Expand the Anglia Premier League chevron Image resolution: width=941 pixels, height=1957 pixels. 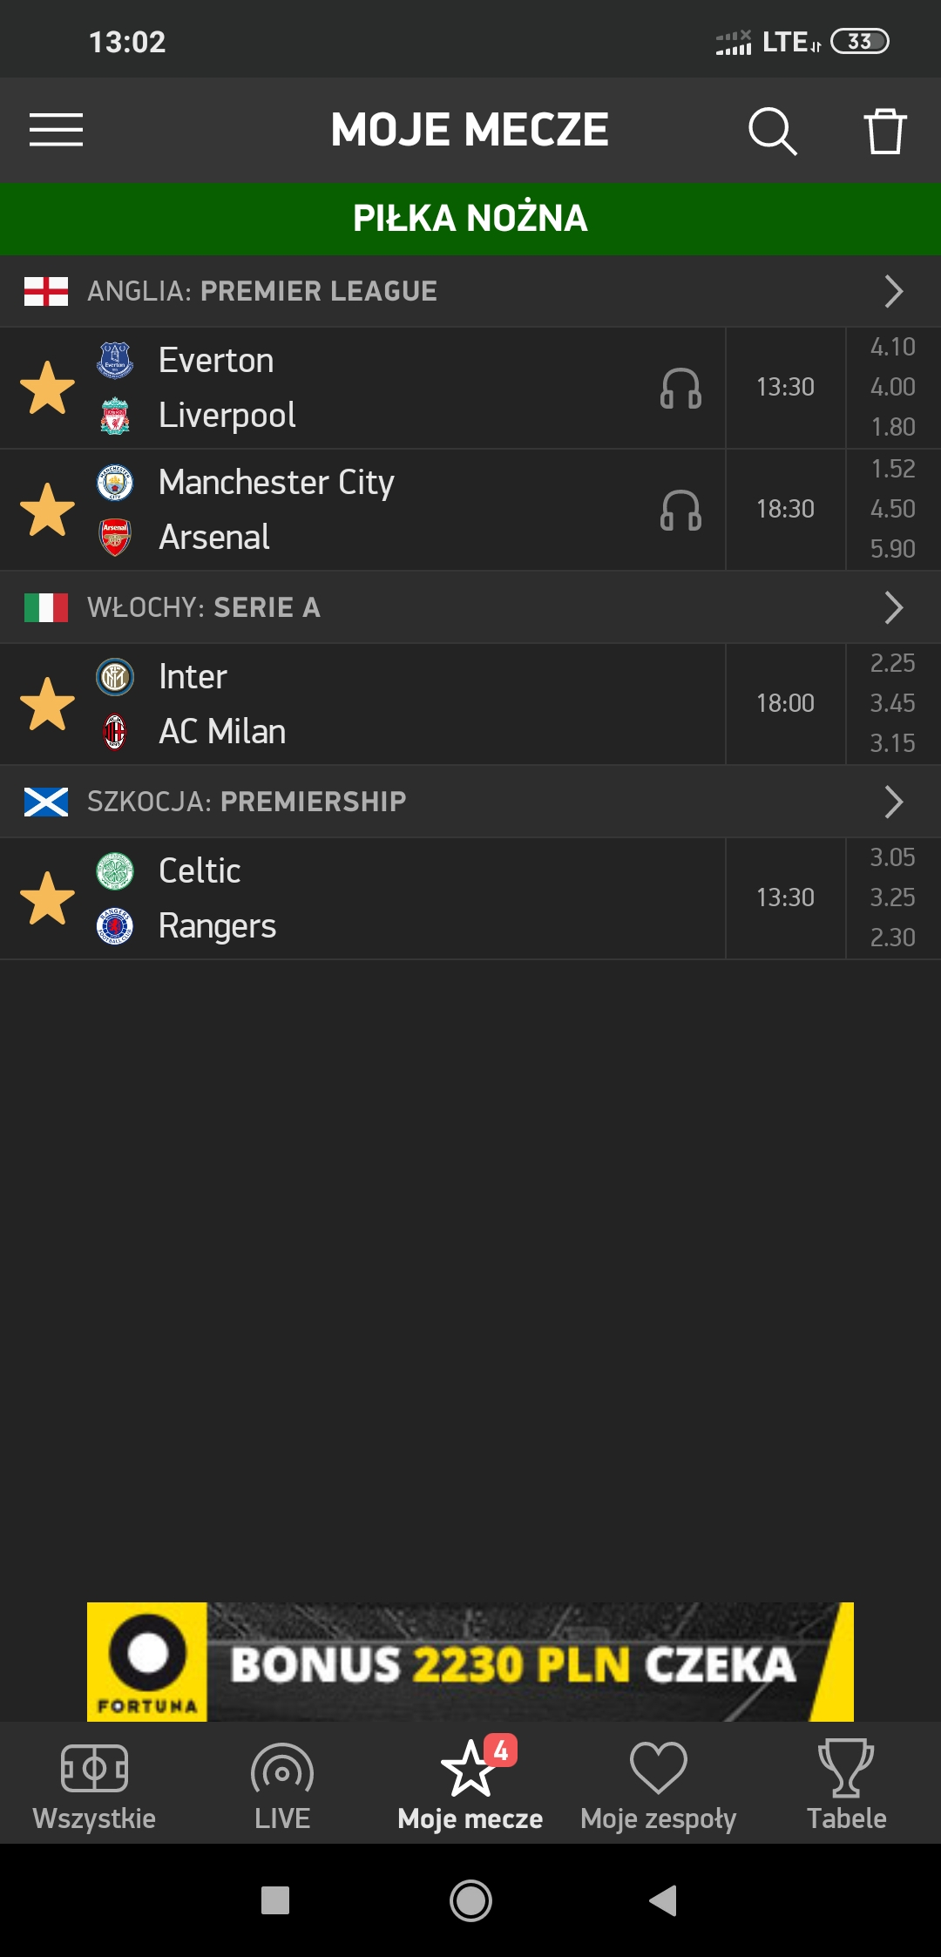(x=893, y=291)
